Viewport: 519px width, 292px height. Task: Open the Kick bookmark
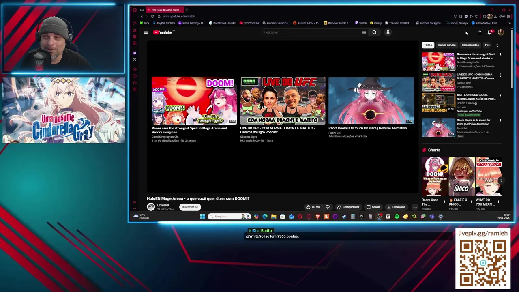click(144, 23)
